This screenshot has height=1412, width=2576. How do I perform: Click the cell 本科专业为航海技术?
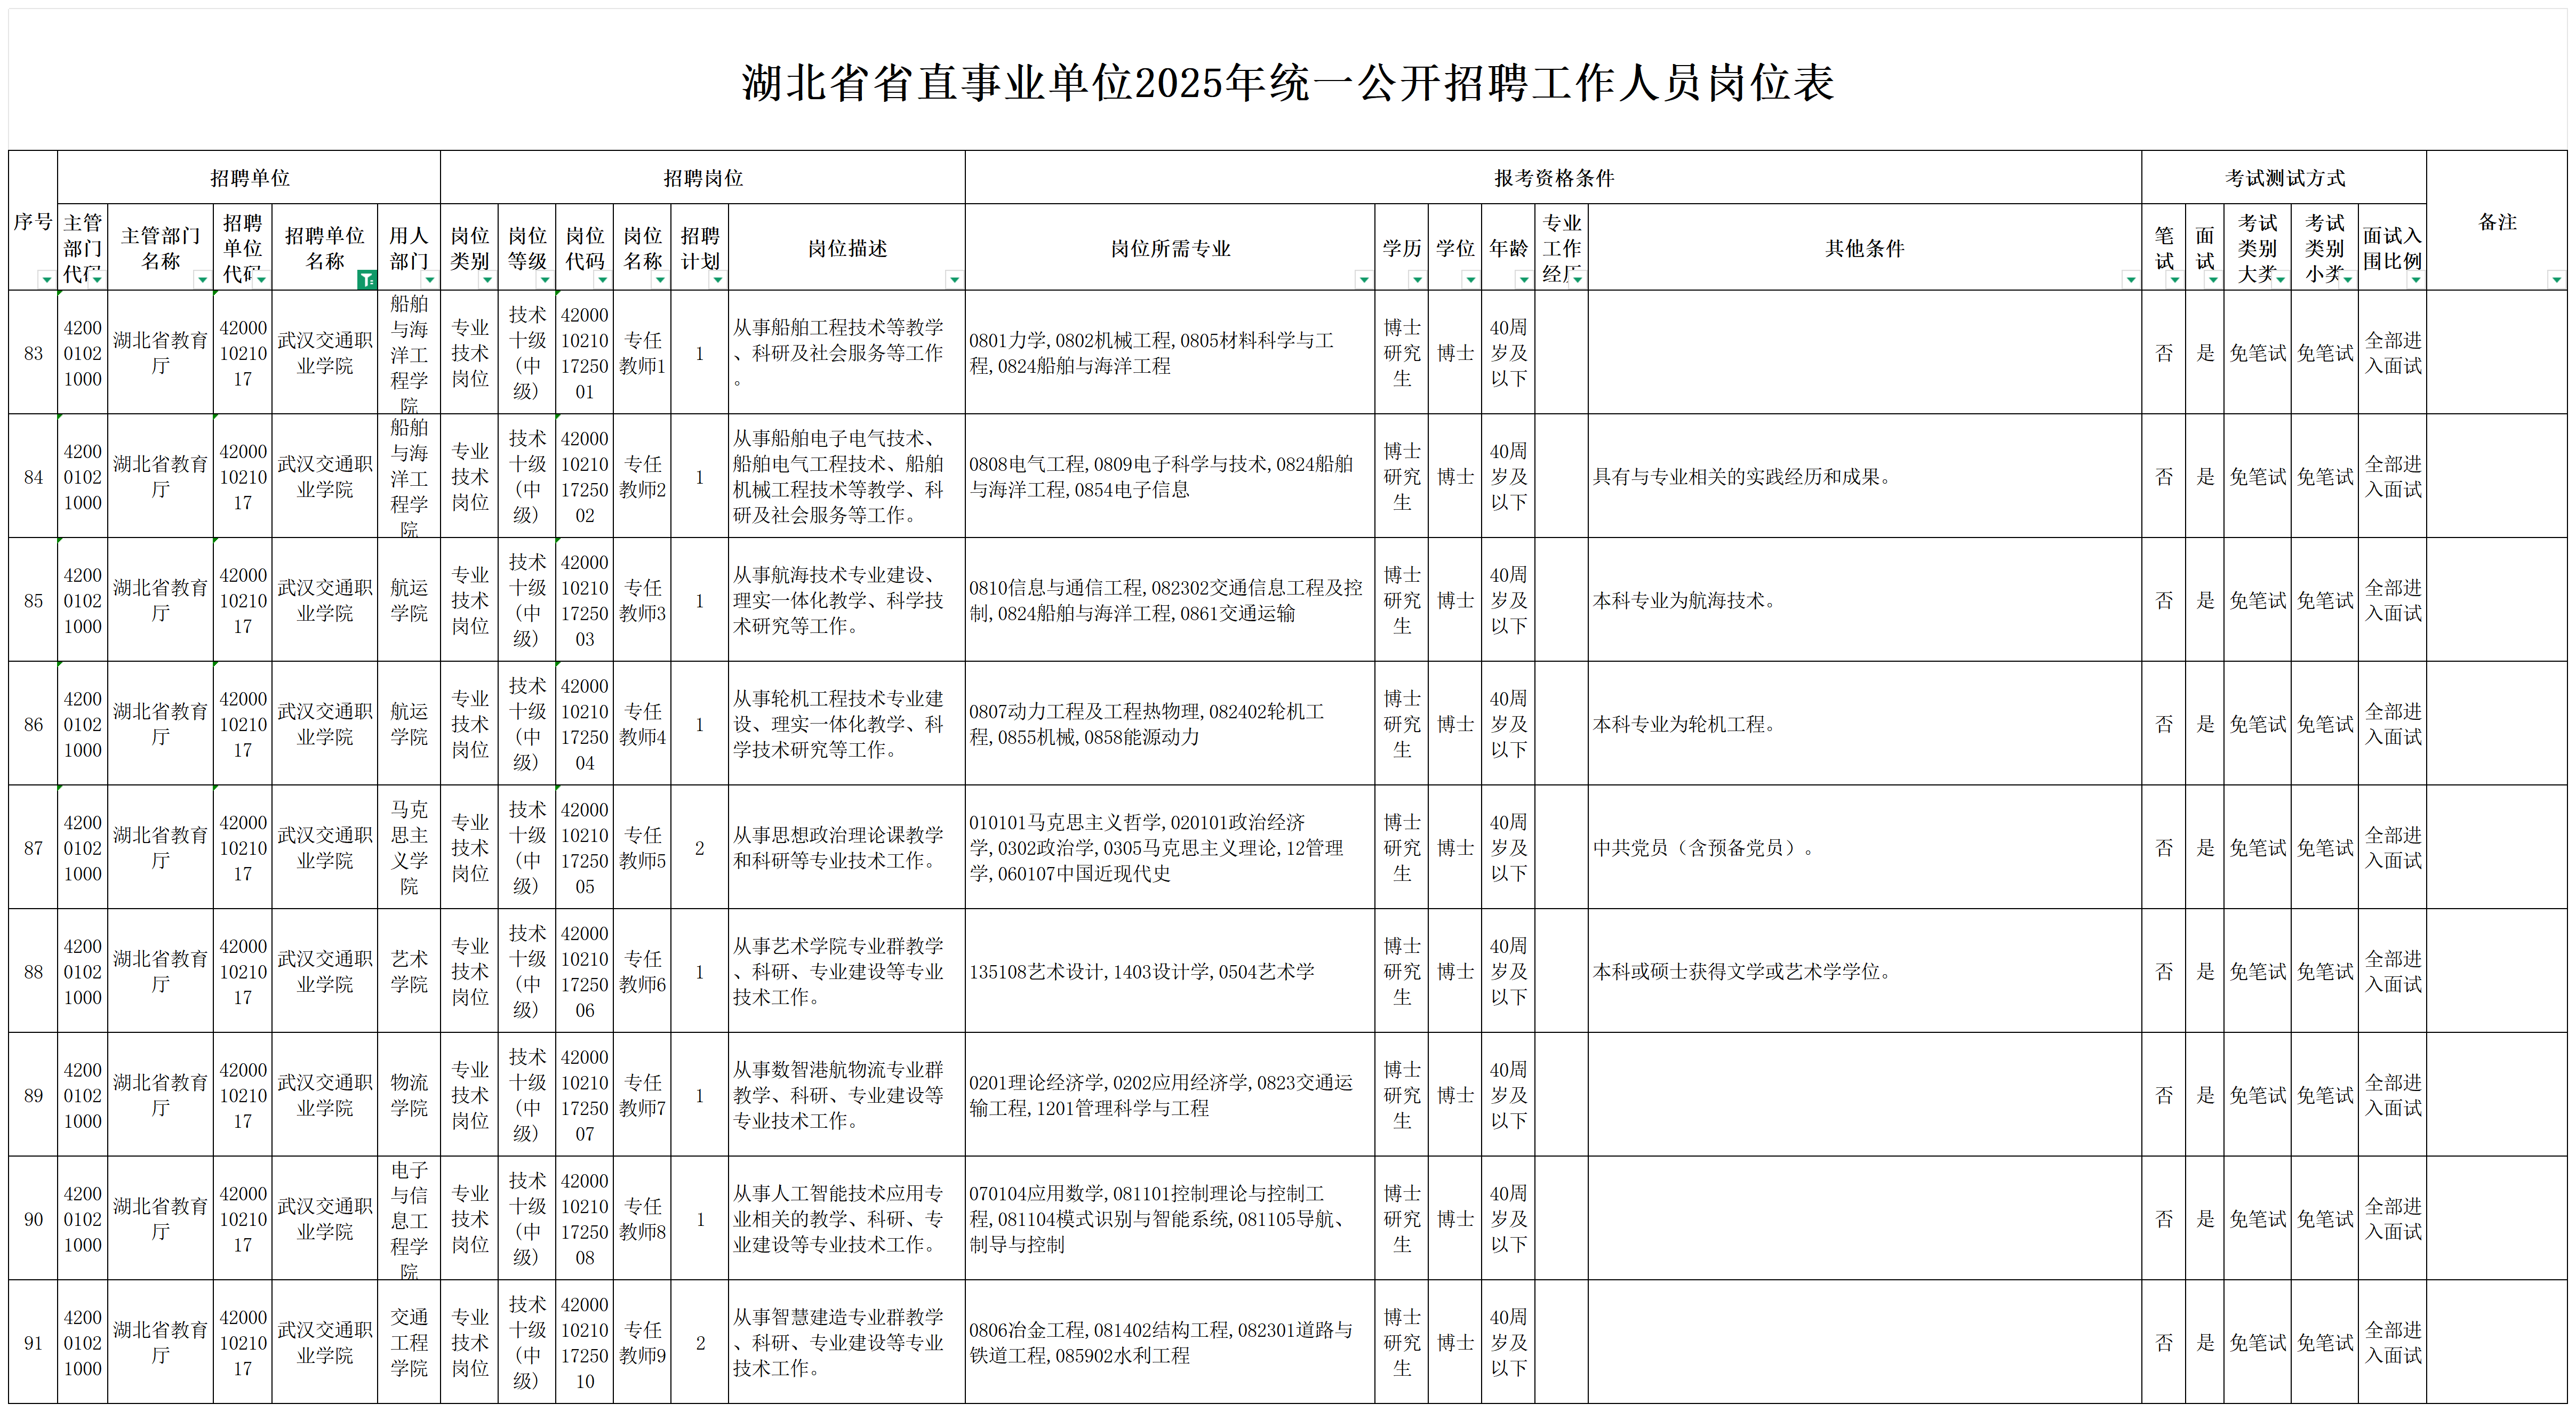(x=1864, y=600)
